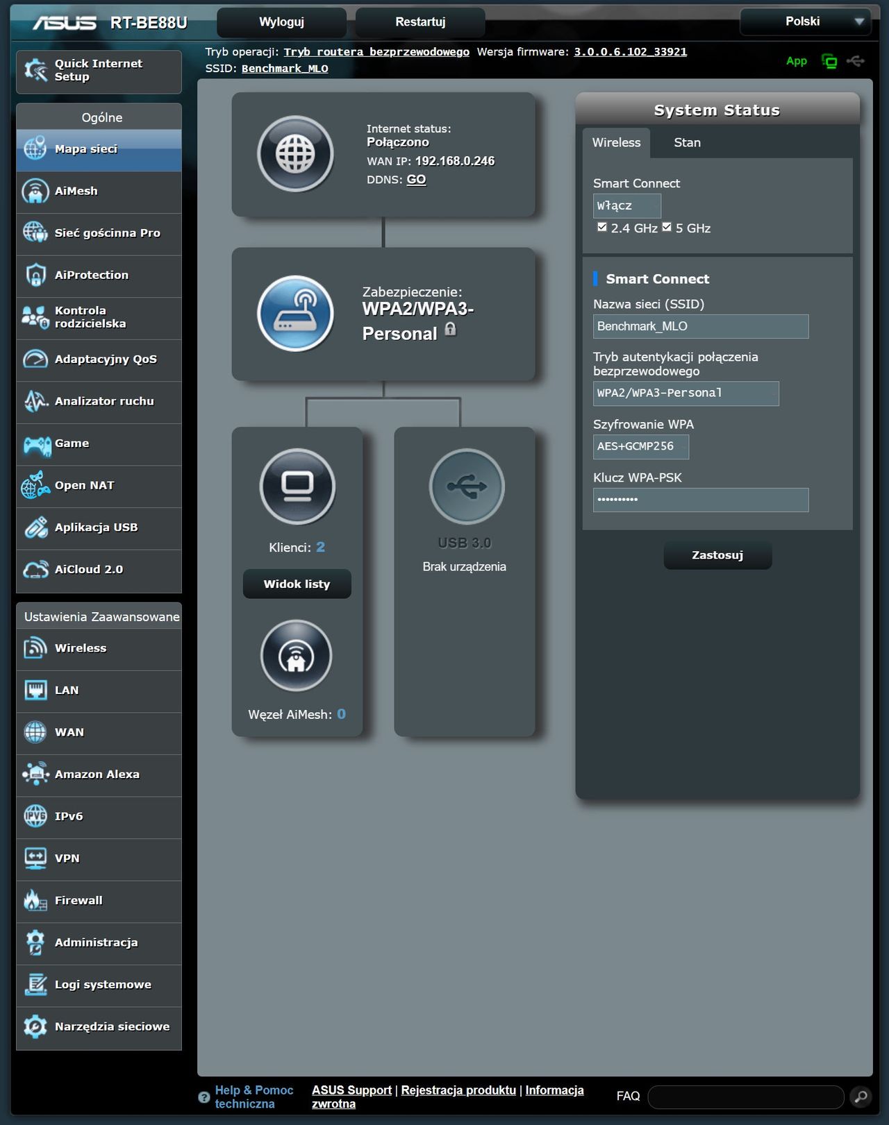Screen dimensions: 889x1125
Task: Click the App link in header
Action: click(796, 61)
